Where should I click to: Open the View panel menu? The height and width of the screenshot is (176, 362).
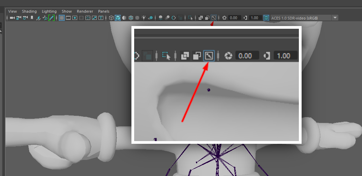pyautogui.click(x=12, y=11)
